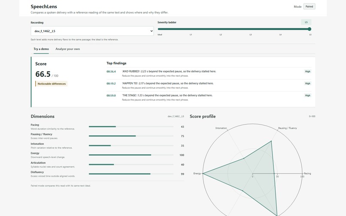Click the Dimensions heading
This screenshot has height=216, width=346.
pyautogui.click(x=42, y=117)
